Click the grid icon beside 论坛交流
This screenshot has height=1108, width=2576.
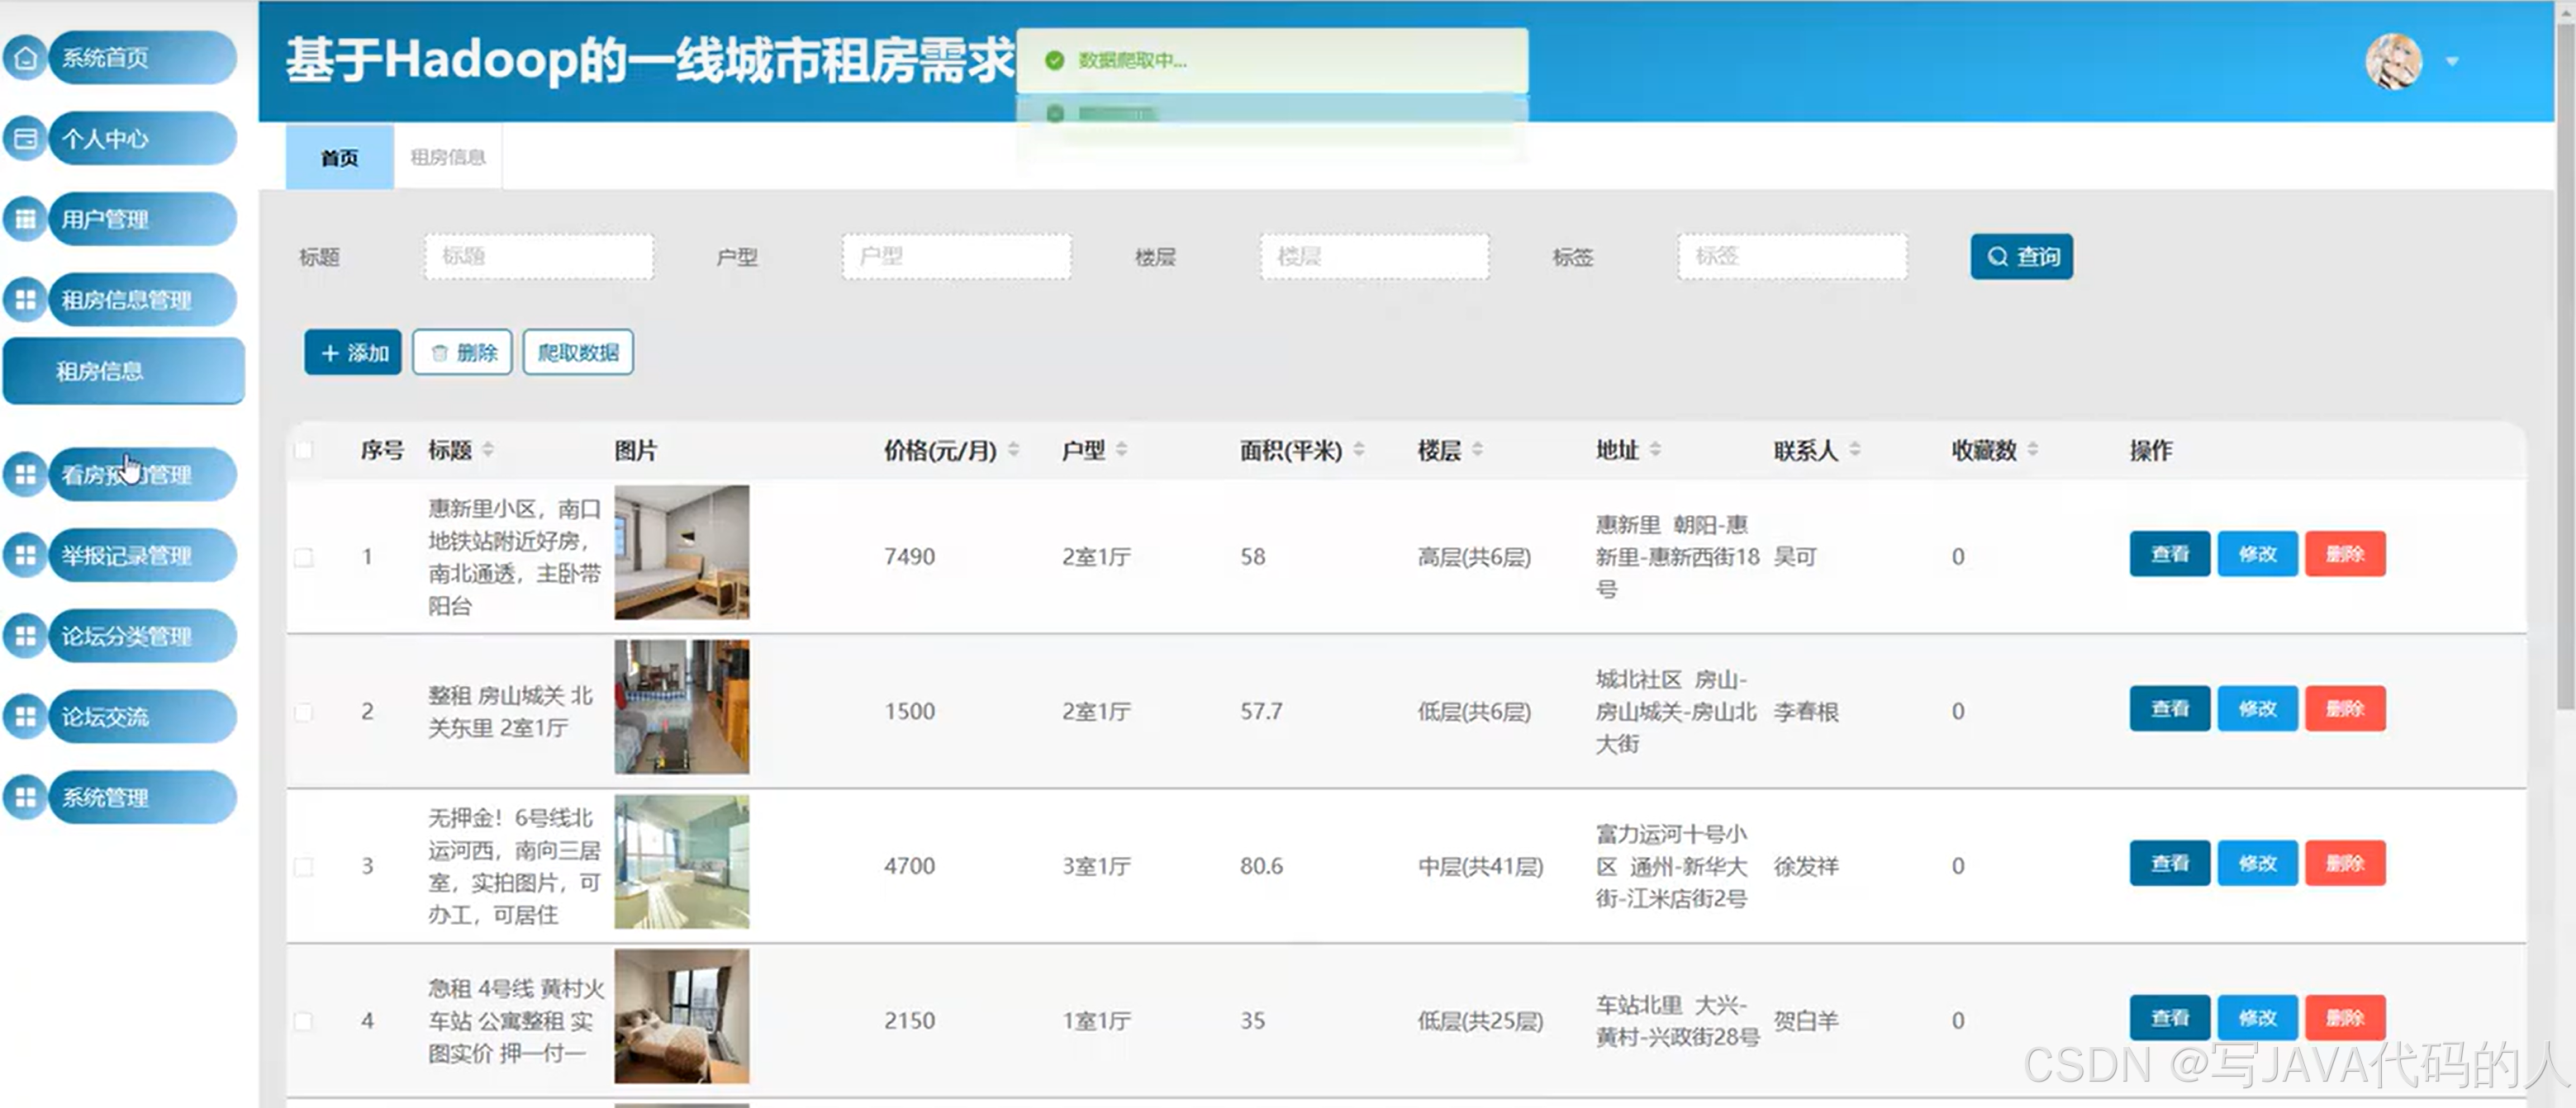pyautogui.click(x=25, y=717)
